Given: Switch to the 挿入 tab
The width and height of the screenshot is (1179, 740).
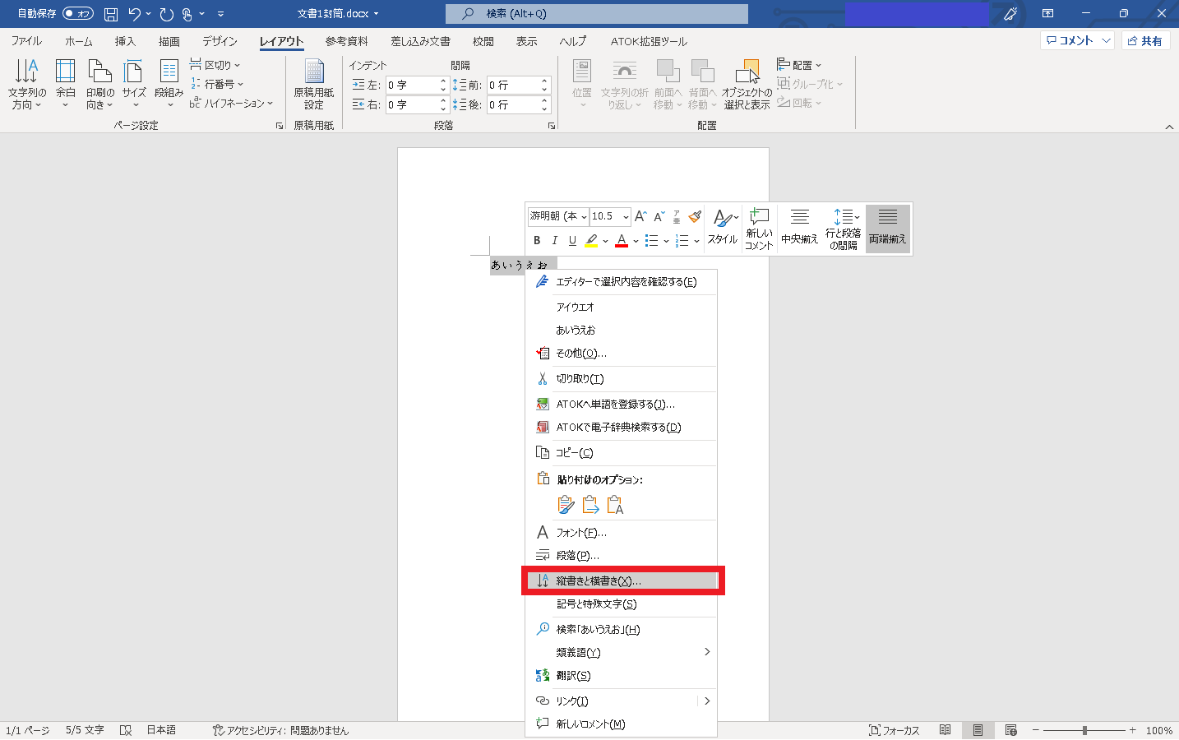Looking at the screenshot, I should pyautogui.click(x=125, y=41).
